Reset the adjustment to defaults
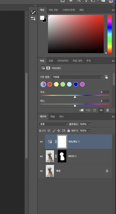This screenshot has height=214, width=116. point(95,110)
